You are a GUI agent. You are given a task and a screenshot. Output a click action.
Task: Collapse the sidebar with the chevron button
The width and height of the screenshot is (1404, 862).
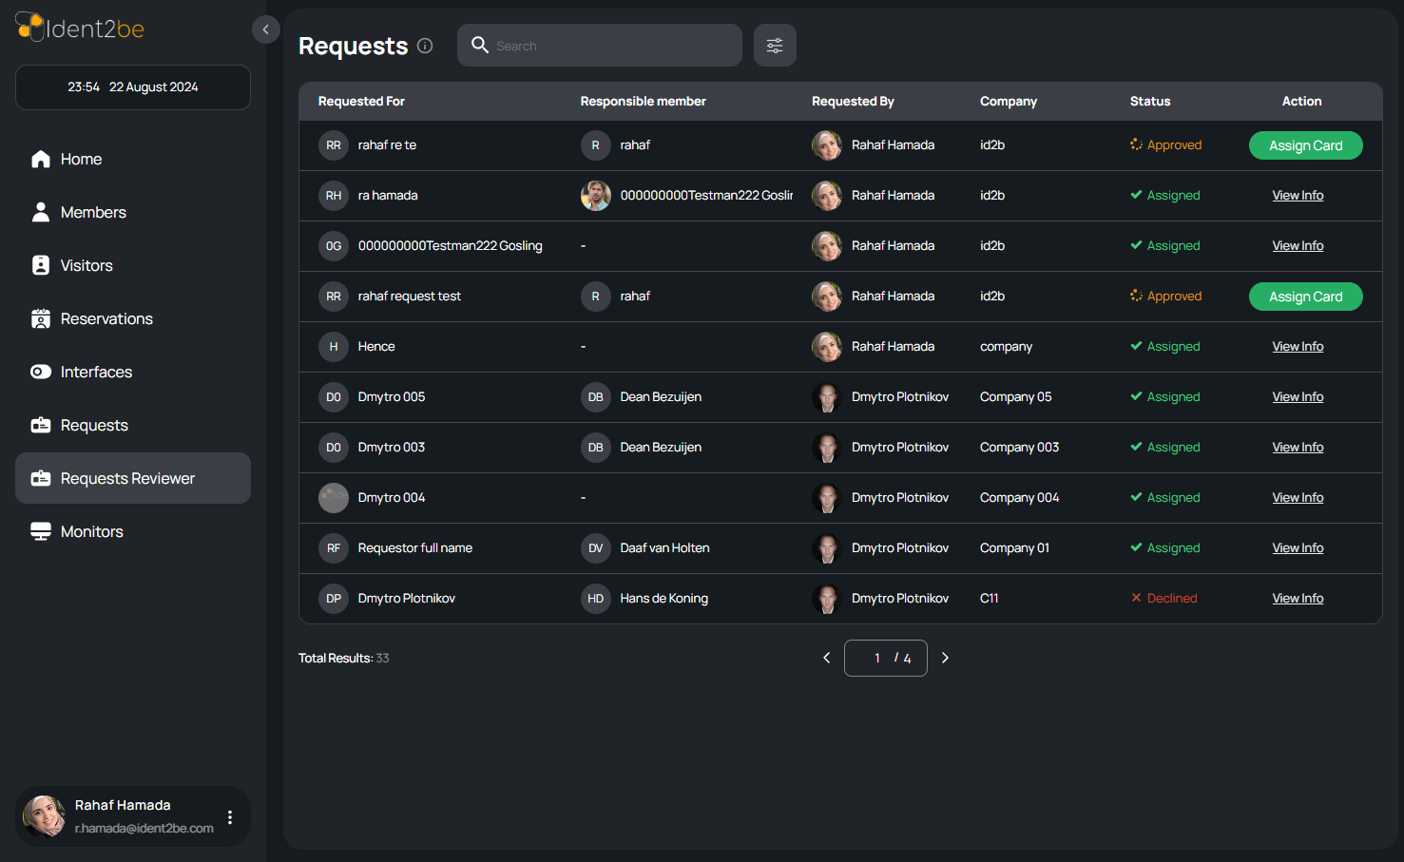pos(266,29)
